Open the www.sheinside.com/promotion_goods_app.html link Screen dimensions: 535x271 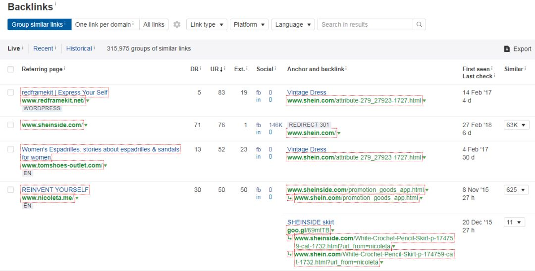[356, 189]
